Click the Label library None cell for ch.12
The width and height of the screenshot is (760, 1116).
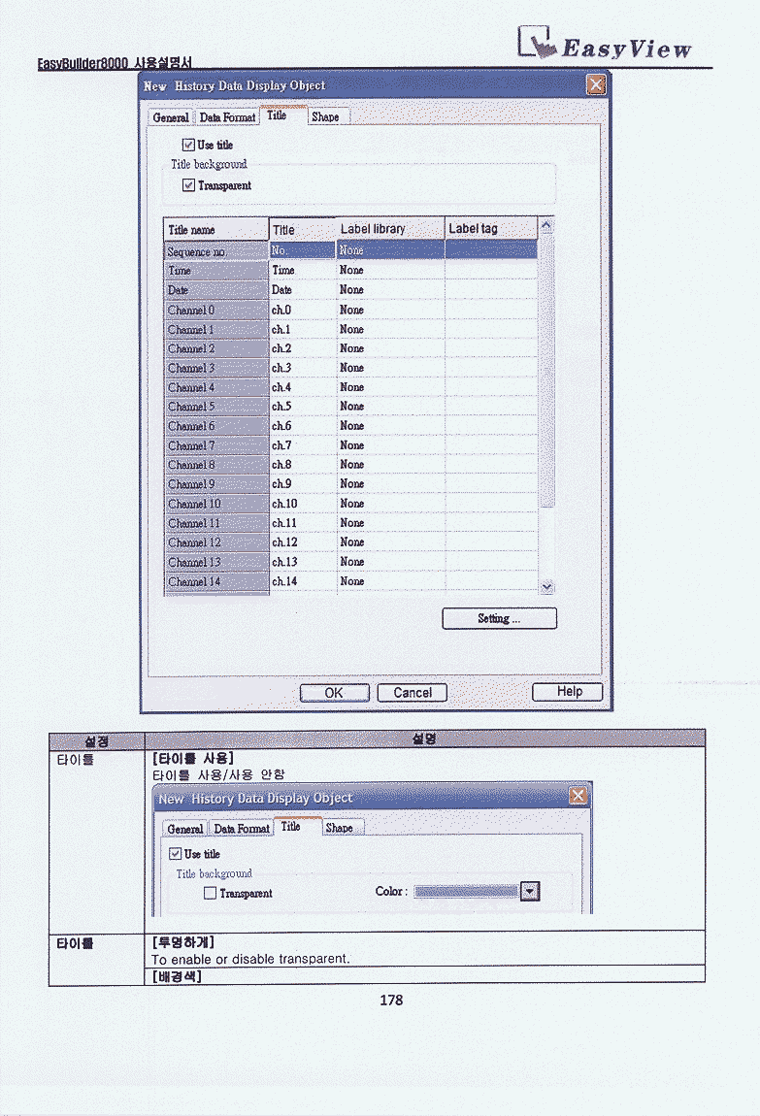click(x=390, y=542)
